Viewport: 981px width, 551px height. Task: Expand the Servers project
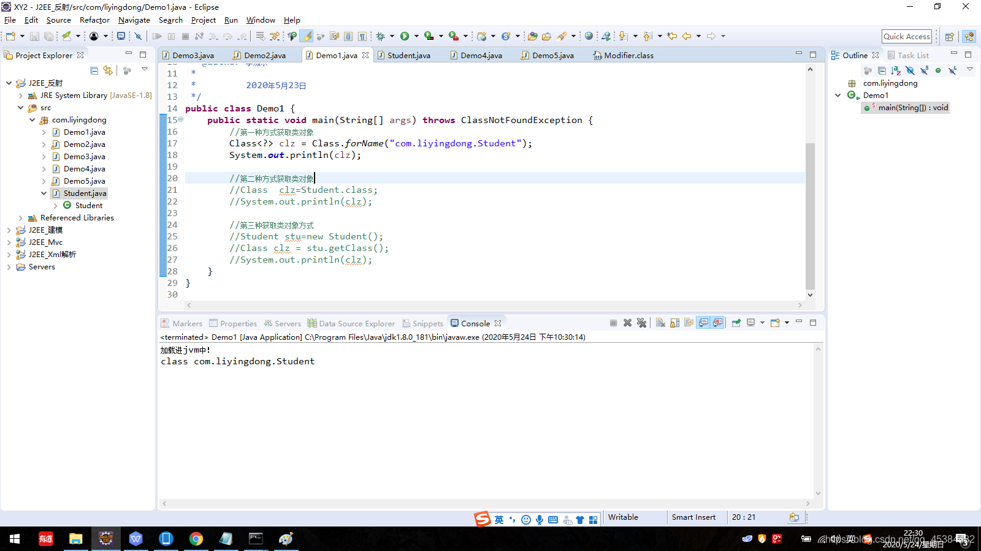(x=9, y=266)
